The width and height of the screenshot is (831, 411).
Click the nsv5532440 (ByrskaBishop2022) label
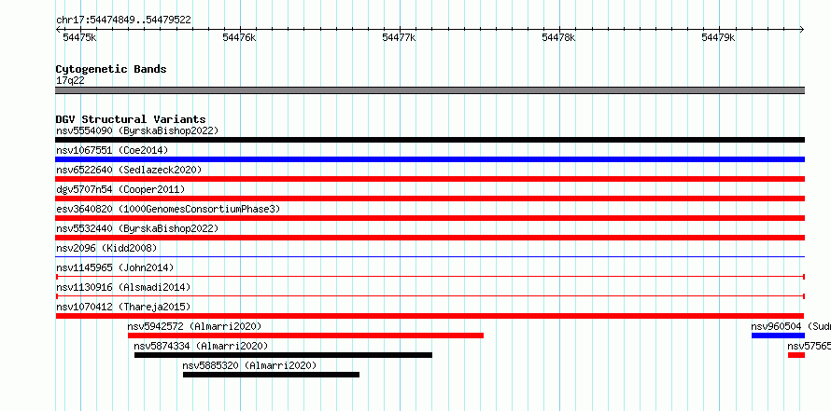click(x=137, y=228)
